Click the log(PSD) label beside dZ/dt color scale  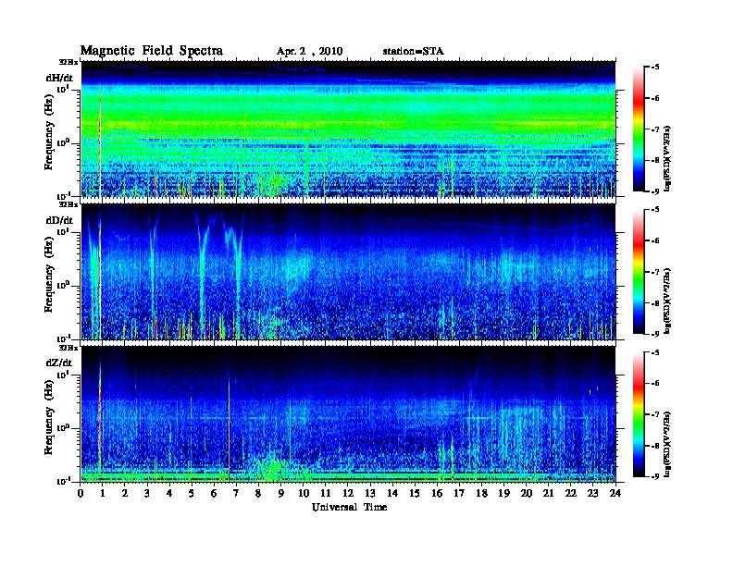tap(668, 444)
